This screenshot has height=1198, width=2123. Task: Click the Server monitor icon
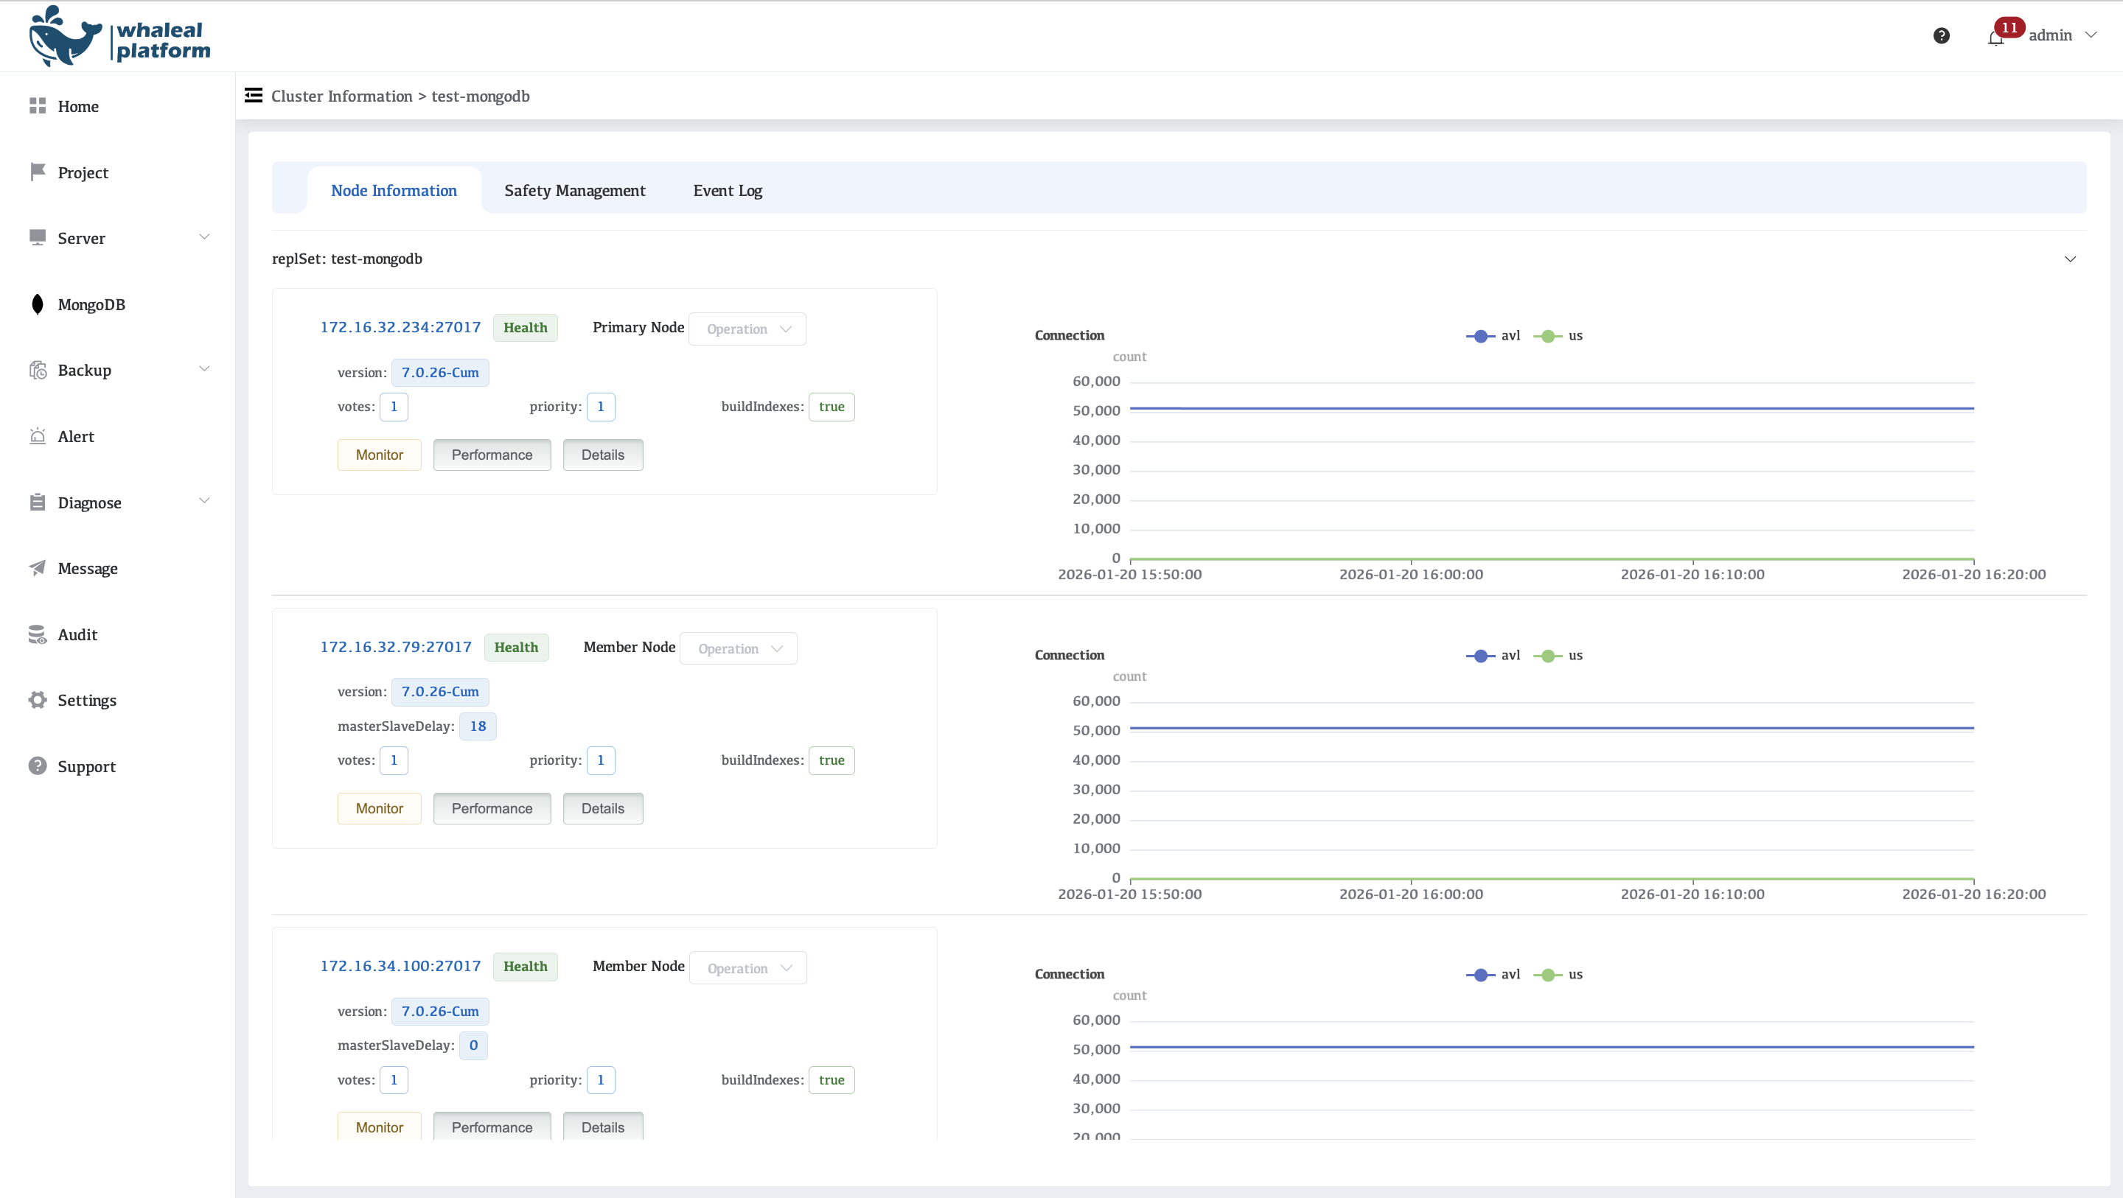point(37,237)
